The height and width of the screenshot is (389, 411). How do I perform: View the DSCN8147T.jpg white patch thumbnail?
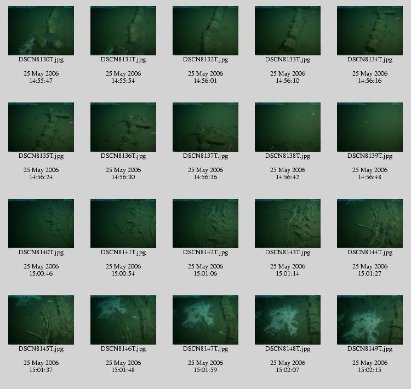[206, 320]
